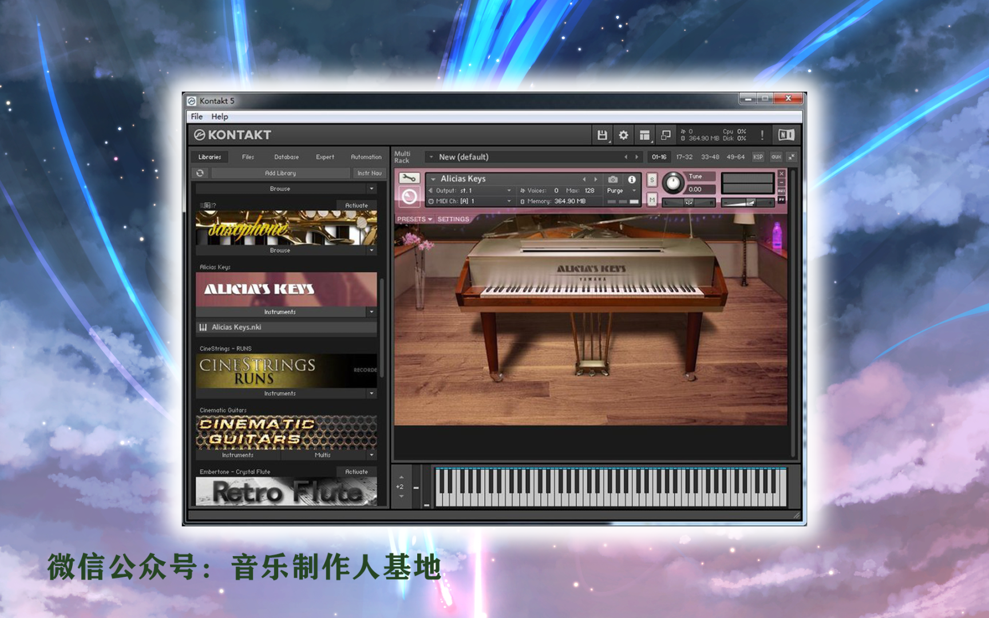Switch to the Expert tab
989x618 pixels.
(325, 157)
